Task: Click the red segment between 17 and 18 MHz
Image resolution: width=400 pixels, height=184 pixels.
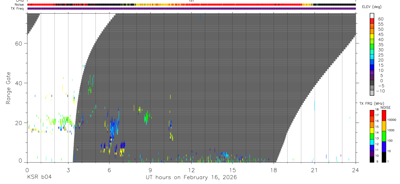Action: 372,113
